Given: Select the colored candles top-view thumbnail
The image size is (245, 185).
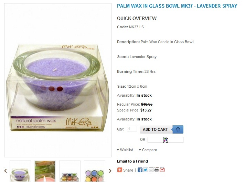Looking at the screenshot, I should point(95,171).
